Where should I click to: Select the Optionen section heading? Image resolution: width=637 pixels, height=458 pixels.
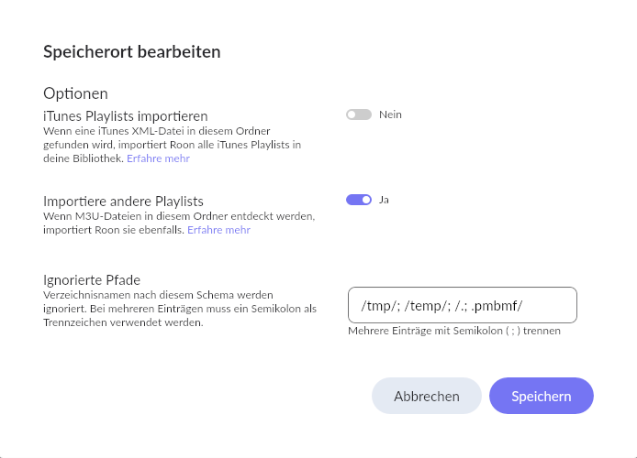point(75,93)
